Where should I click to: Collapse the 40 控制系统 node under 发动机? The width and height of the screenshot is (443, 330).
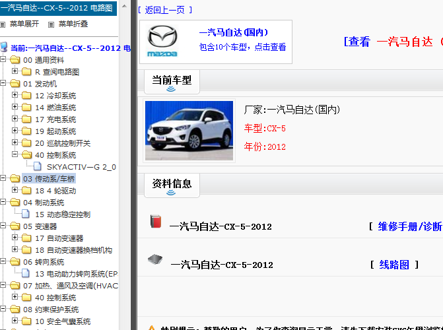pos(15,154)
